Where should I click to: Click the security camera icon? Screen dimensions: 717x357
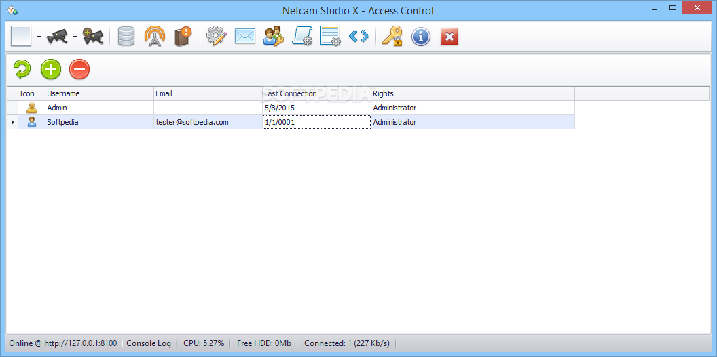[57, 36]
